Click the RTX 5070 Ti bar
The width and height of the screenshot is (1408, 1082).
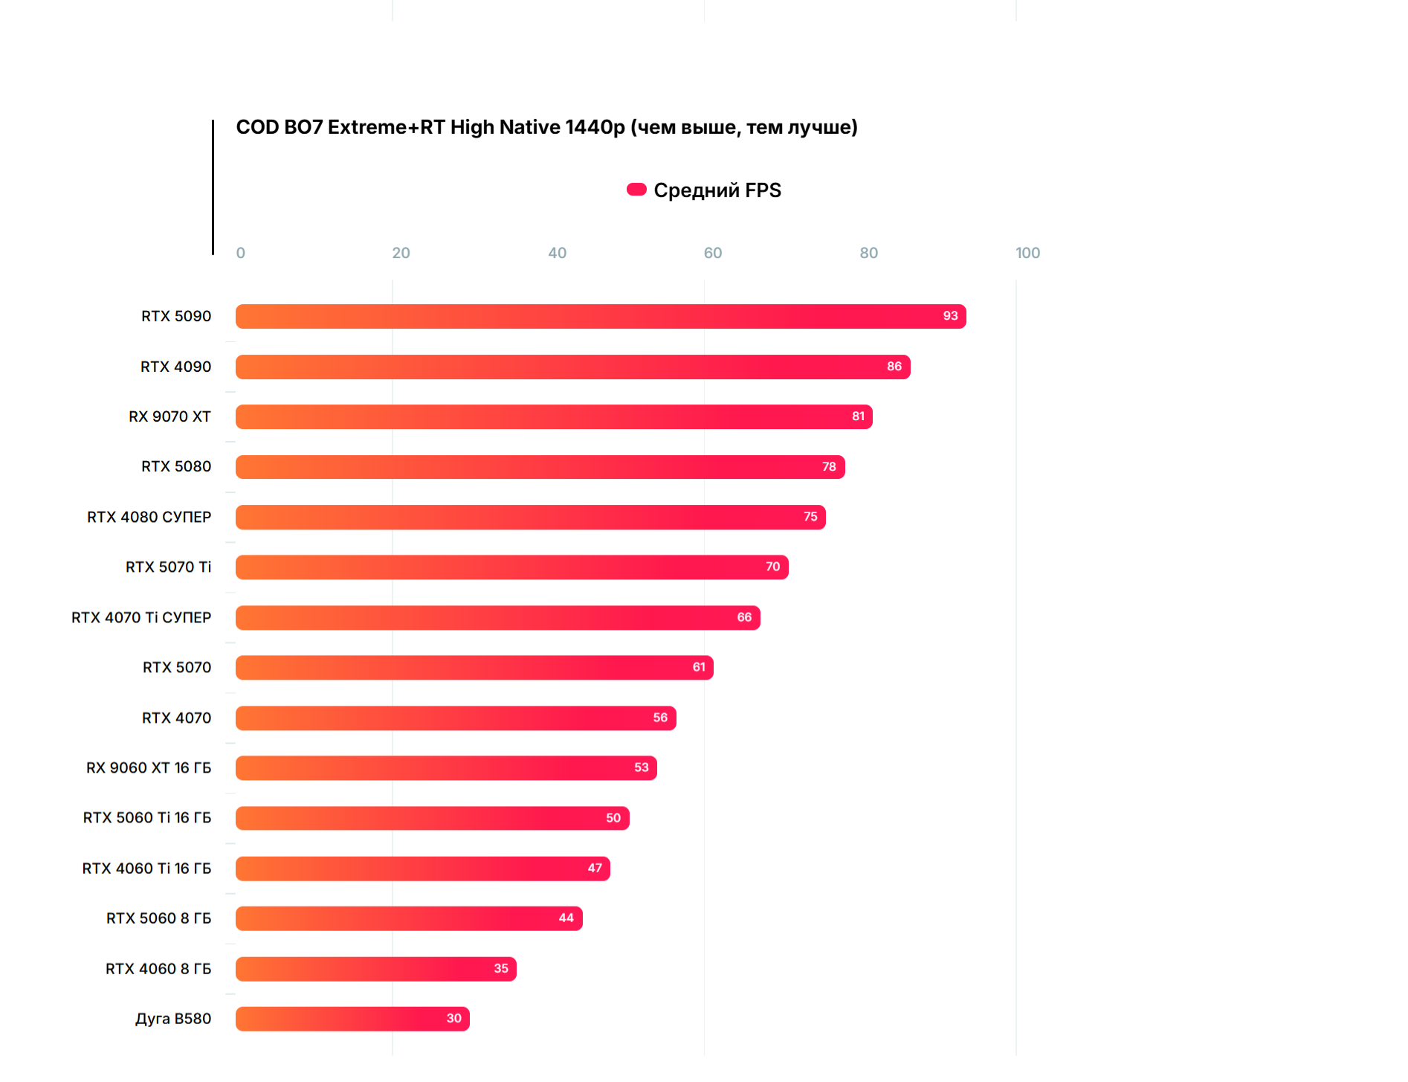pyautogui.click(x=511, y=567)
